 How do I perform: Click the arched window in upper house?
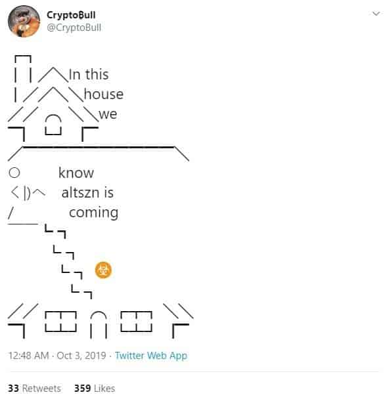[53, 125]
